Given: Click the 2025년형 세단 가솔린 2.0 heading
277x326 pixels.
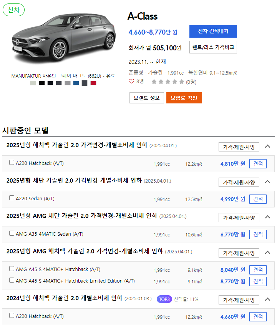Looking at the screenshot, I should click(x=74, y=180).
